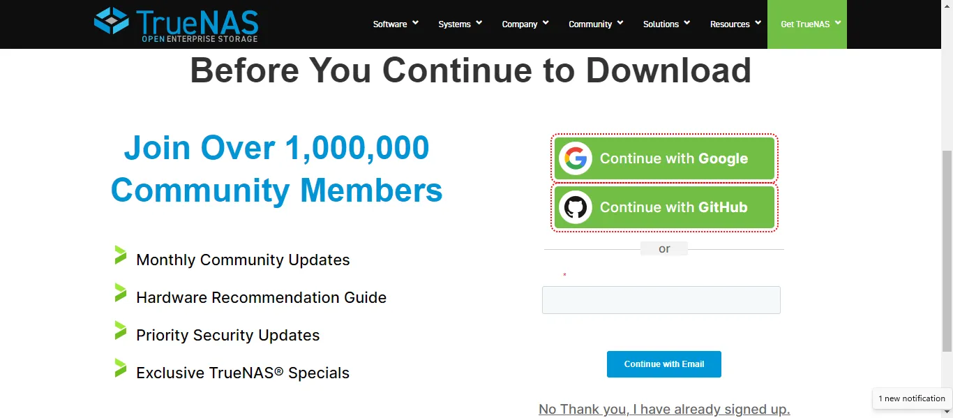Open the Solutions menu
Image resolution: width=953 pixels, height=418 pixels.
click(x=666, y=24)
